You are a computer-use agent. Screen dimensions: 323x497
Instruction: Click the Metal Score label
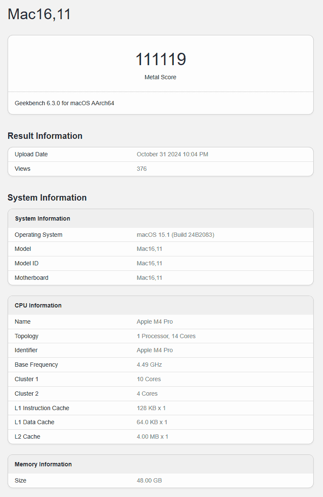click(160, 77)
